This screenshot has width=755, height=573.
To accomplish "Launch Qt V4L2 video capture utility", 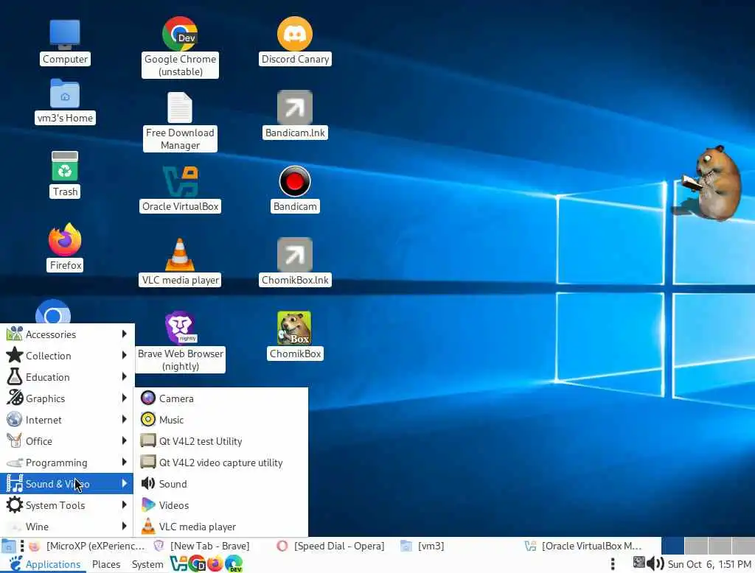I will click(221, 463).
